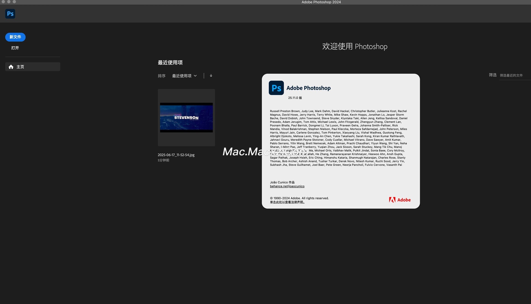This screenshot has width=531, height=304.
Task: Click the home icon beside 主页
Action: tap(11, 67)
